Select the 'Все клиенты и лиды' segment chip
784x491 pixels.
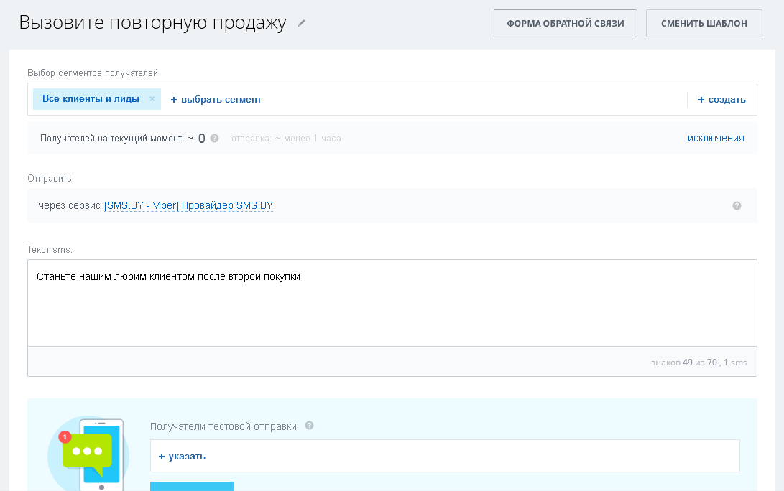click(x=91, y=99)
